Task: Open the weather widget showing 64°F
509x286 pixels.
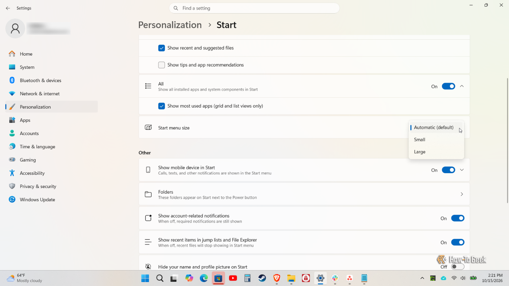Action: 25,278
